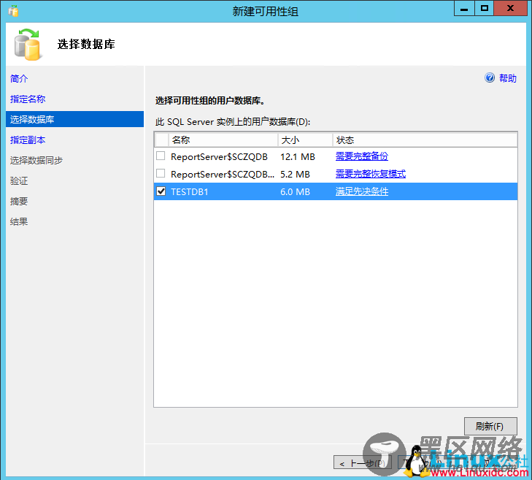
Task: Go to the 简介 wizard step
Action: click(x=19, y=78)
